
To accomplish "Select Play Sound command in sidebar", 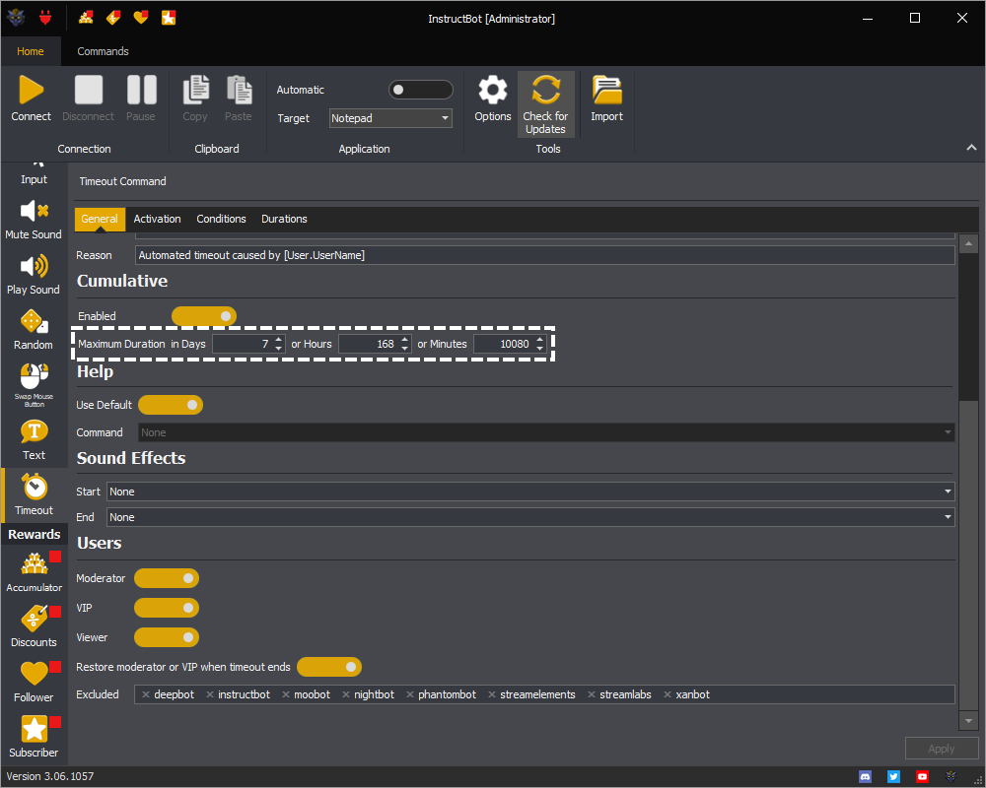I will pyautogui.click(x=34, y=275).
